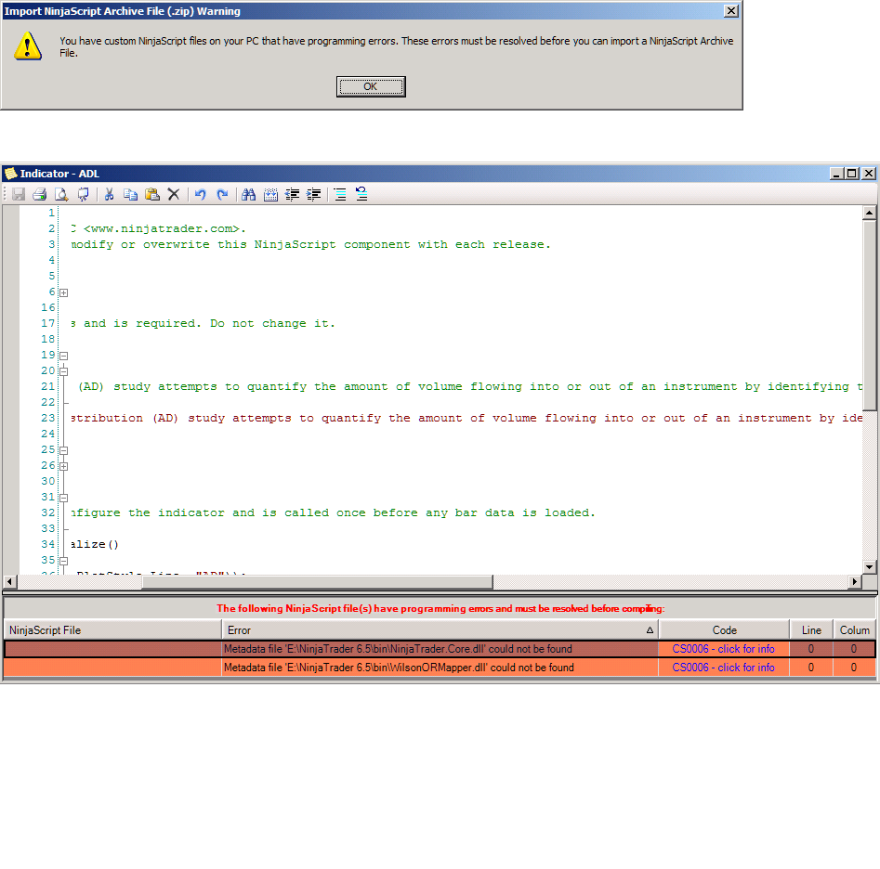Expand collapsed code region at line 6

pos(64,292)
